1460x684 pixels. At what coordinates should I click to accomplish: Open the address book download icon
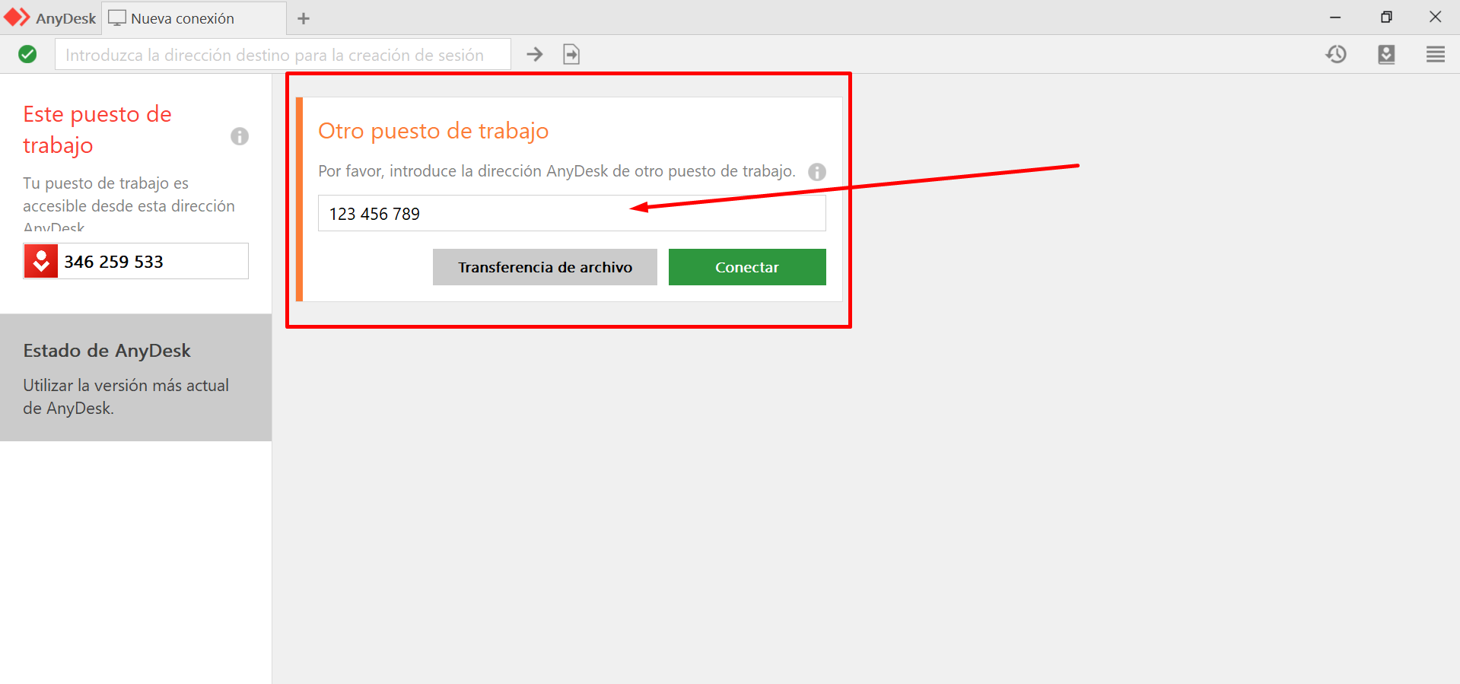(1386, 54)
